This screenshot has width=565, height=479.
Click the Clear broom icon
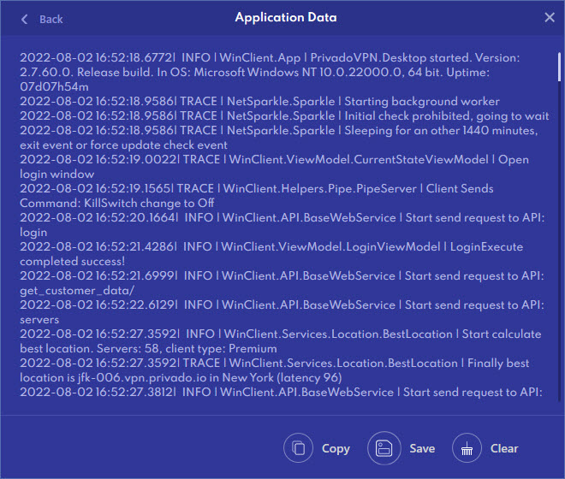tap(467, 448)
